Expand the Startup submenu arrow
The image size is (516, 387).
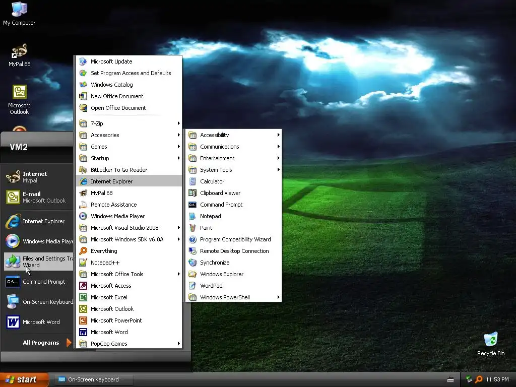tap(179, 158)
